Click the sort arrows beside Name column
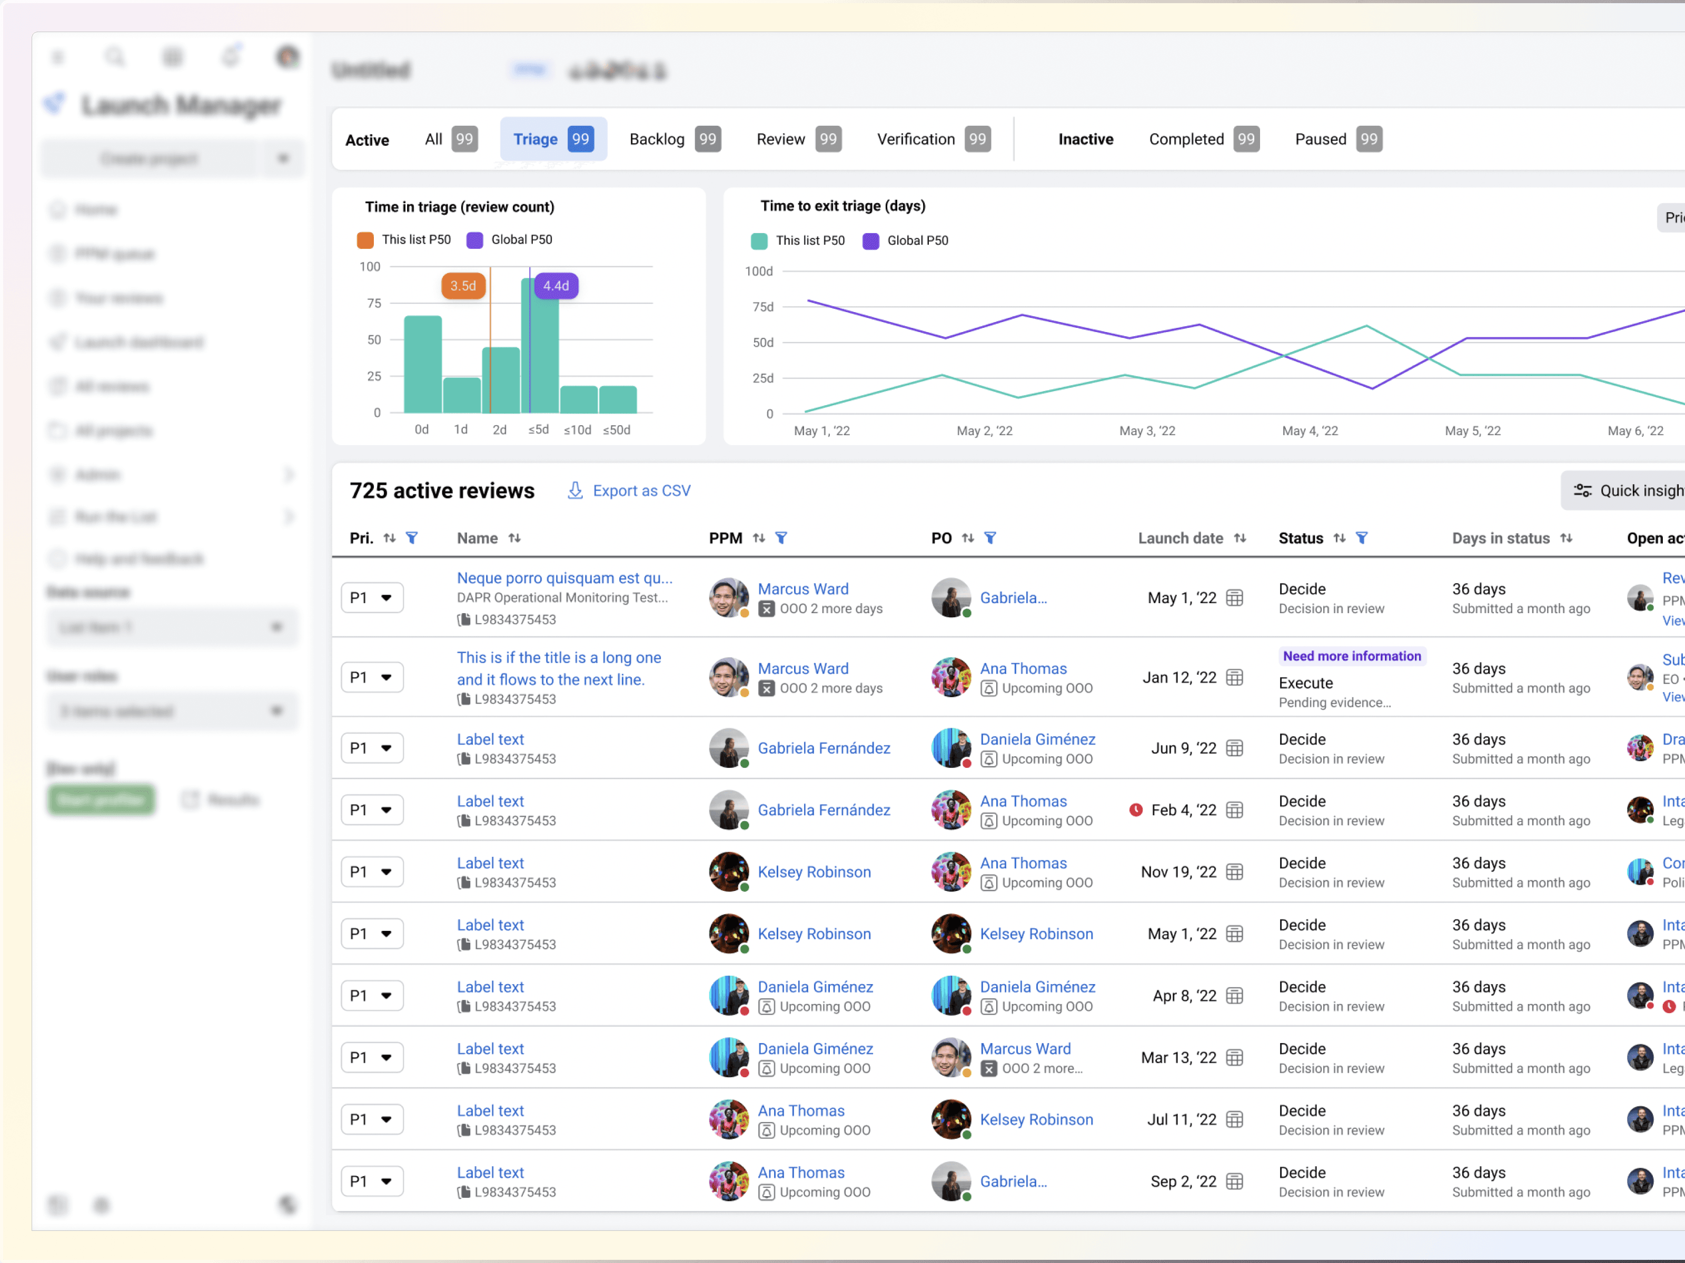1685x1263 pixels. point(515,538)
